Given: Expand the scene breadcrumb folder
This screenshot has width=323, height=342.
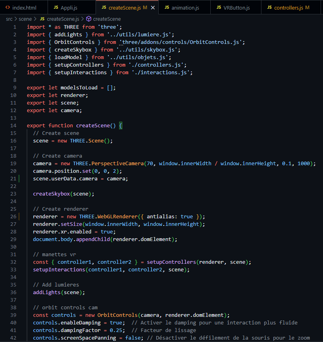Looking at the screenshot, I should [x=25, y=19].
